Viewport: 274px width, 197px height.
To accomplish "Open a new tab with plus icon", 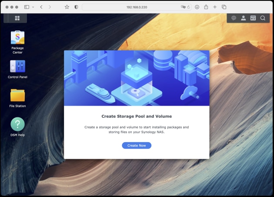I will [x=215, y=7].
